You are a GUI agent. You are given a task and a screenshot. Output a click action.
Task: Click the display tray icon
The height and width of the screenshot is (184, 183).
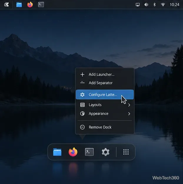pos(138,5)
